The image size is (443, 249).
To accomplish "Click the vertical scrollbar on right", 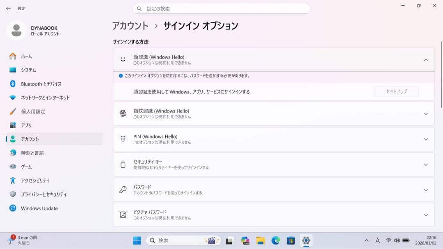I will point(441,75).
